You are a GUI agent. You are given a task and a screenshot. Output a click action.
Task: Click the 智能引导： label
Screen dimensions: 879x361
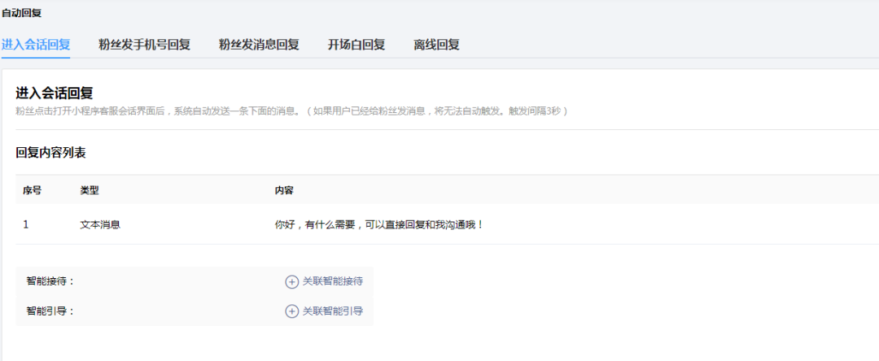tap(50, 311)
